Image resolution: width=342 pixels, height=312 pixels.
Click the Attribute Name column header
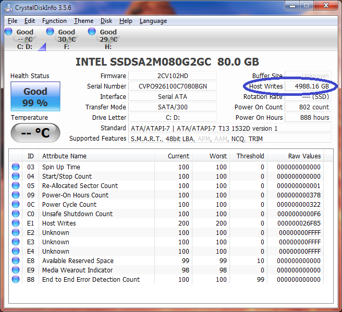[96, 156]
